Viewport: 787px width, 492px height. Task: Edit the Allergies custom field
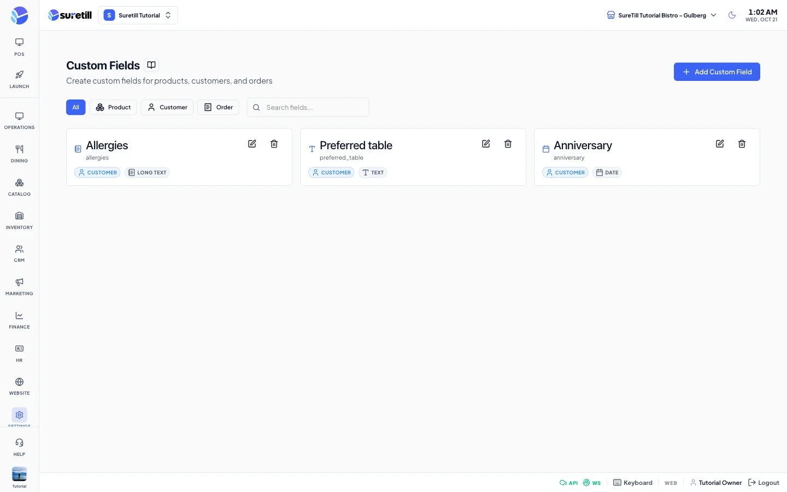pyautogui.click(x=252, y=144)
